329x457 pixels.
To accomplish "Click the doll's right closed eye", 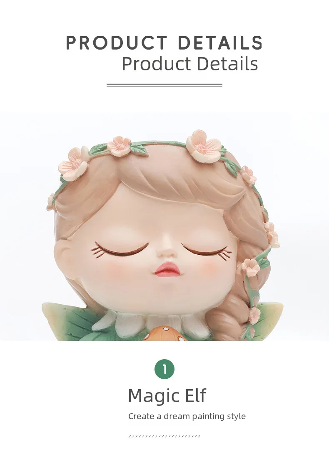I will [207, 250].
